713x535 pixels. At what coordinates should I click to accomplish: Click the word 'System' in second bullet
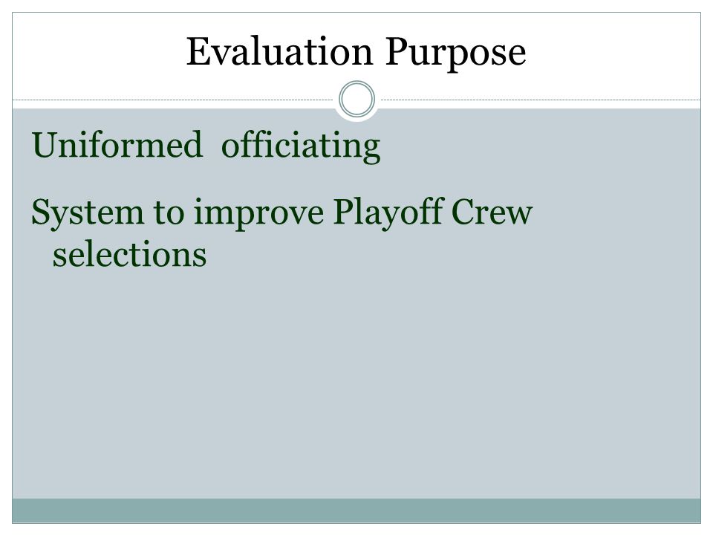[x=88, y=214]
